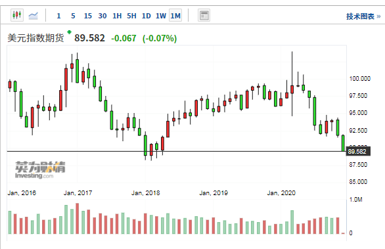Select the 5H timeframe

point(131,16)
